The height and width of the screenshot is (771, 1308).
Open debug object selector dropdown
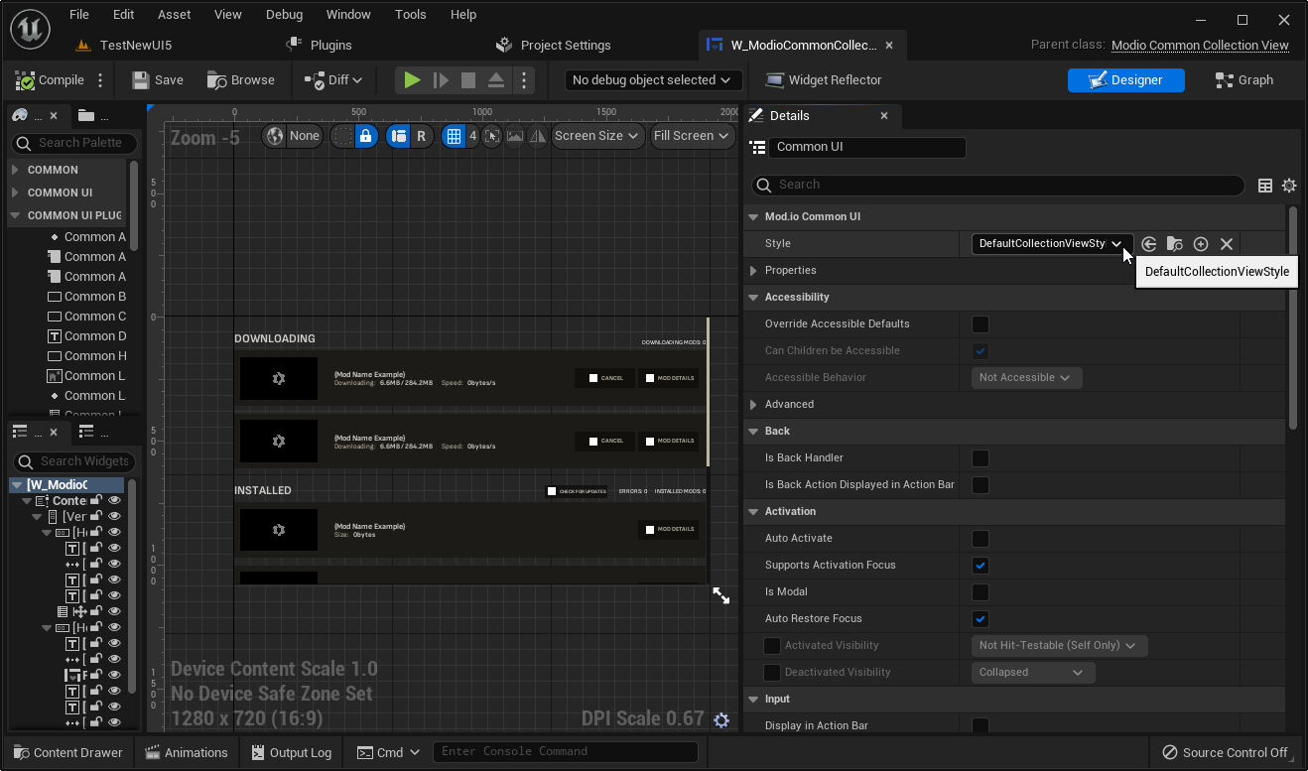tap(652, 80)
